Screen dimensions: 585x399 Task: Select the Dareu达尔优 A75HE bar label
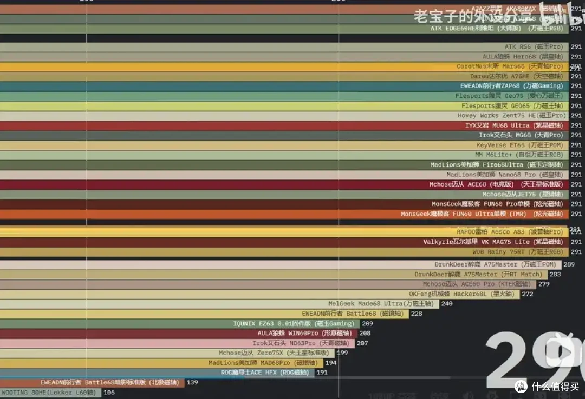pos(516,76)
